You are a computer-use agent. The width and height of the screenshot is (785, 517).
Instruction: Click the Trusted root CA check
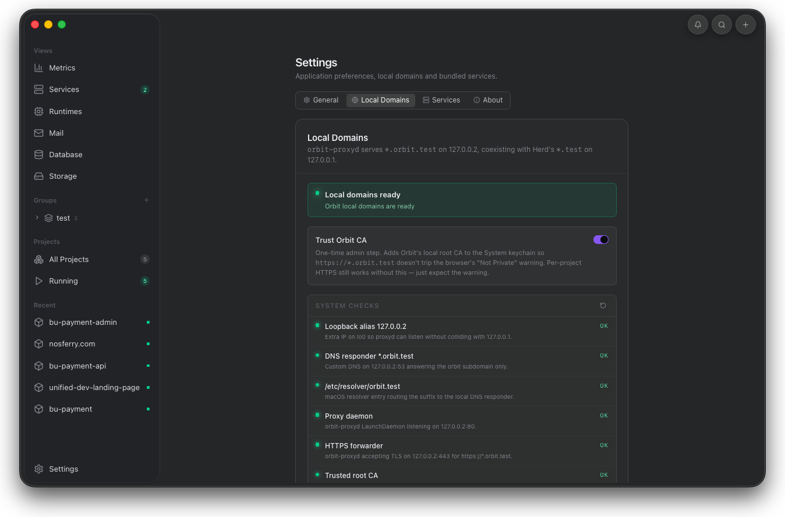pos(462,474)
